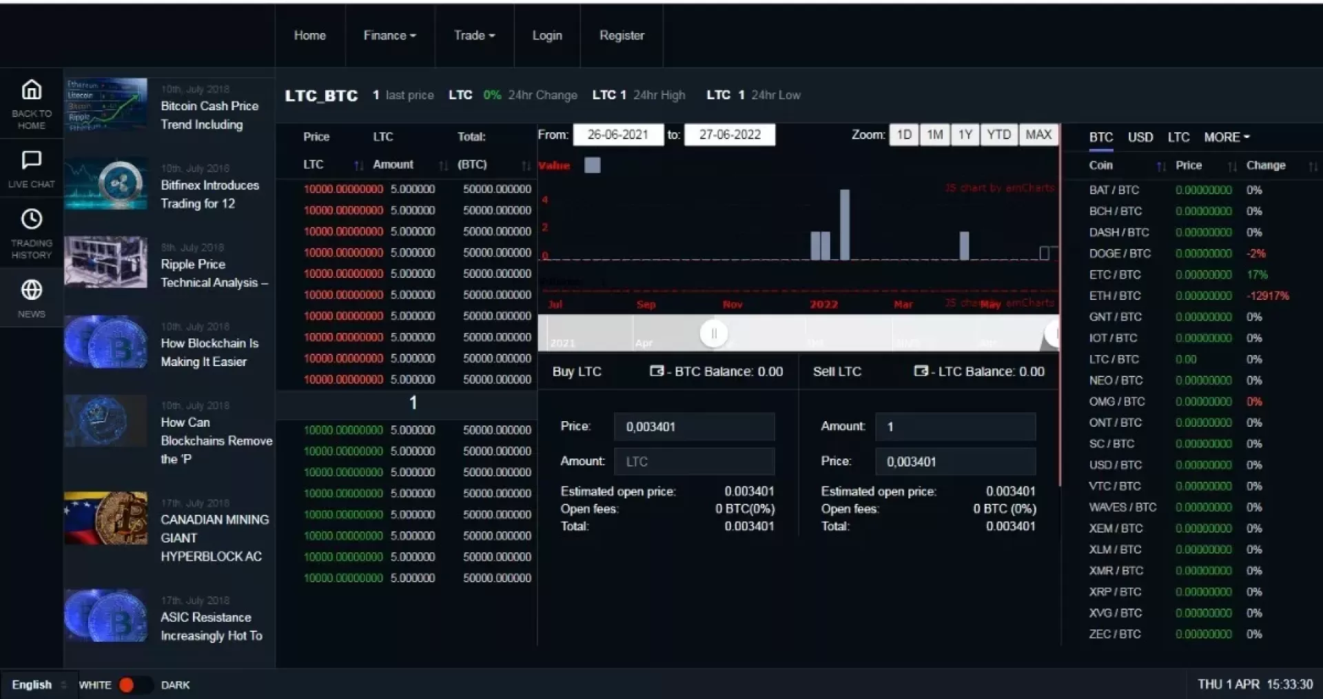Select the 1D zoom option
1323x699 pixels.
[904, 134]
